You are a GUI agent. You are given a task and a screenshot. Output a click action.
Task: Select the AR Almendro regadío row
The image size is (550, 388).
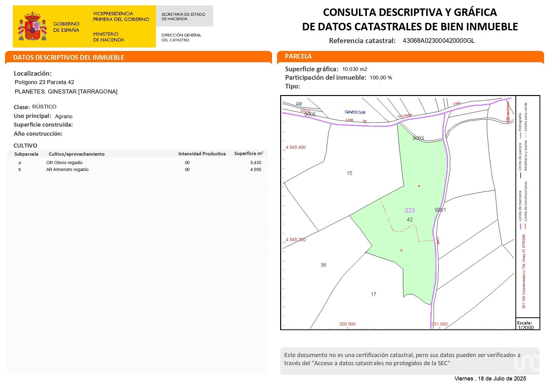[138, 170]
